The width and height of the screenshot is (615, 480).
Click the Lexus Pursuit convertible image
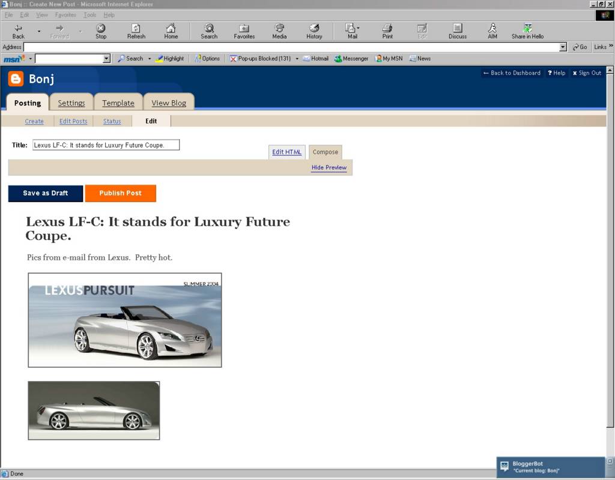point(125,320)
